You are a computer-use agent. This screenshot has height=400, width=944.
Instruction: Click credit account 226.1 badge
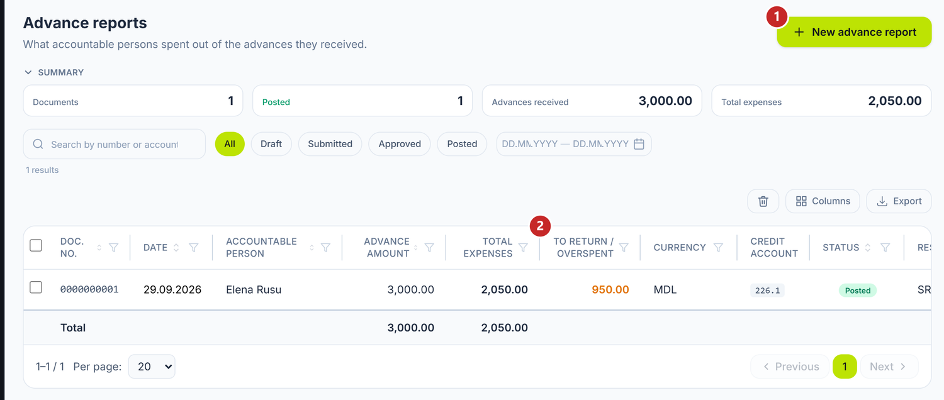tap(768, 291)
